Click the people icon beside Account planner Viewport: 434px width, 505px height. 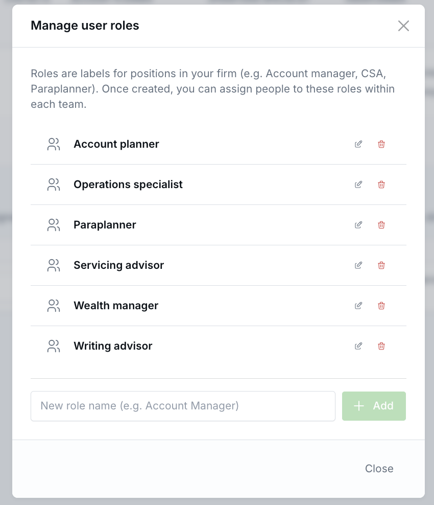54,144
